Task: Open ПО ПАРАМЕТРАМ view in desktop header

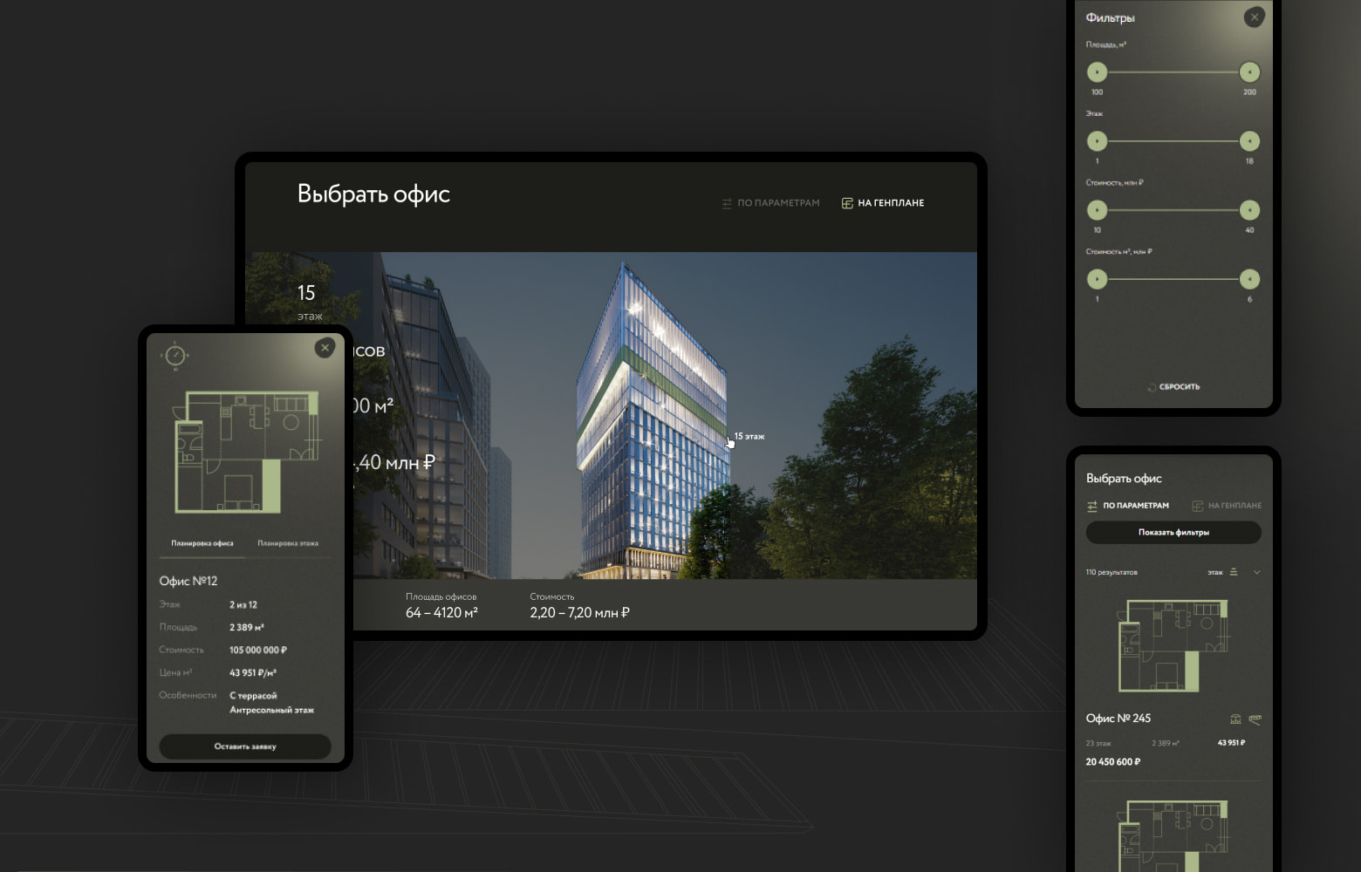Action: click(x=778, y=203)
